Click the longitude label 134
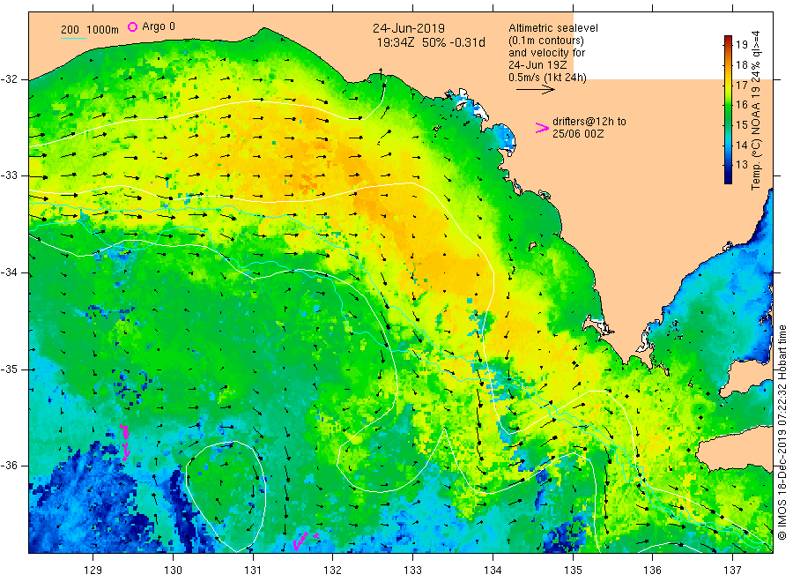 [493, 571]
